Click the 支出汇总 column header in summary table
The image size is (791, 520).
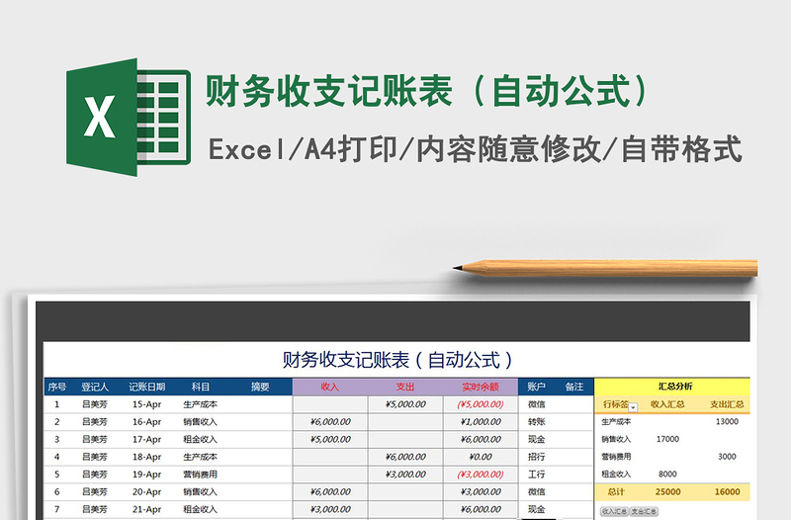point(727,404)
